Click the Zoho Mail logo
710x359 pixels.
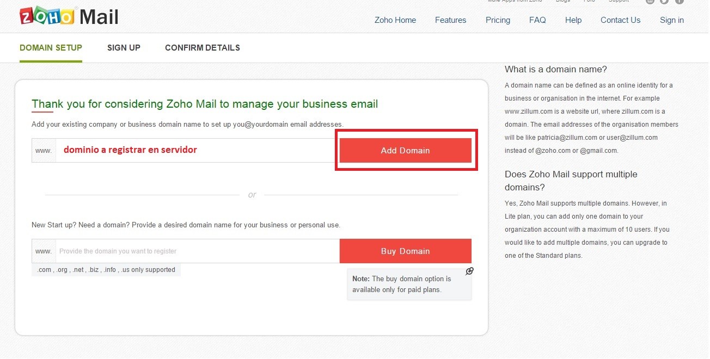click(69, 17)
